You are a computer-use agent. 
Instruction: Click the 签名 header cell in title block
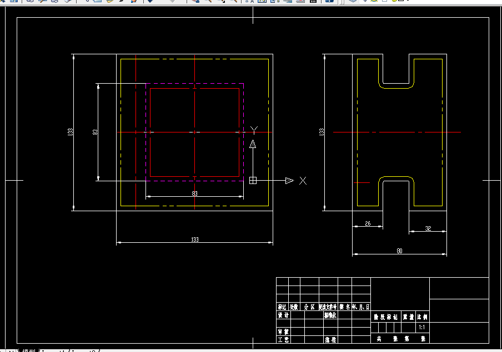pos(345,307)
